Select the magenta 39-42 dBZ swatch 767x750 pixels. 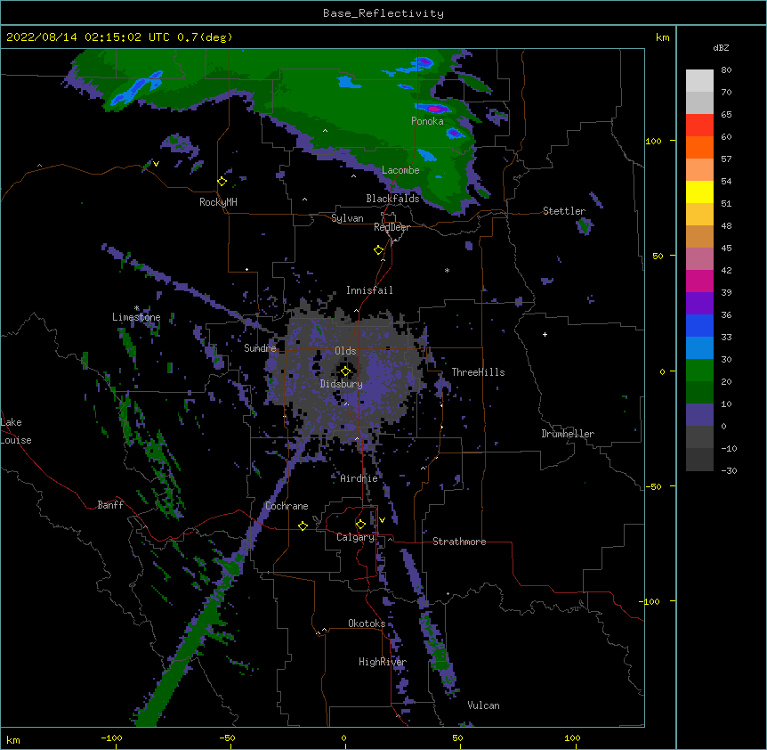click(699, 281)
